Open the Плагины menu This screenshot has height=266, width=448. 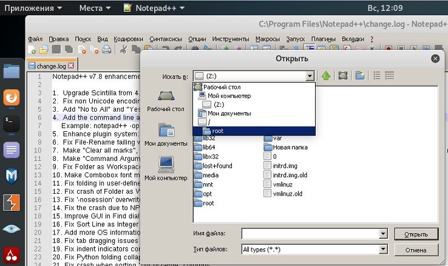coord(323,39)
